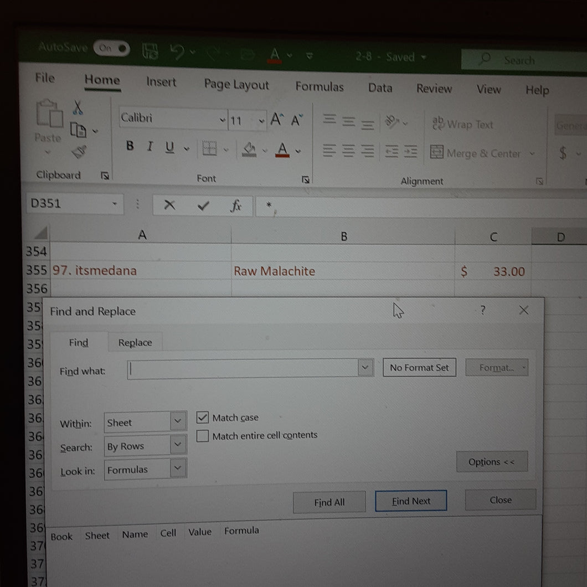Click the red Font Color A in ribbon
Image resolution: width=587 pixels, height=587 pixels.
click(x=282, y=150)
